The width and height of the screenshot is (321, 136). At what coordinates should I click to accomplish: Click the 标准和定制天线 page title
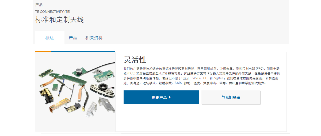(59, 19)
